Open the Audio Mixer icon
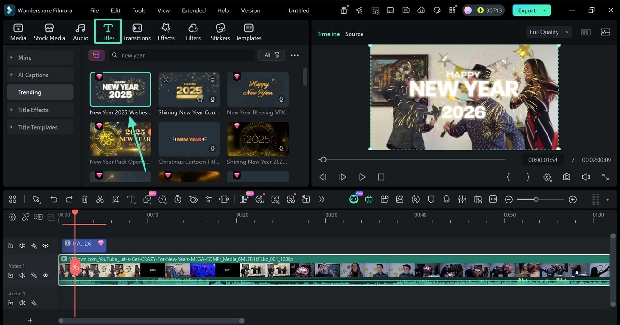The image size is (620, 325). 462,199
